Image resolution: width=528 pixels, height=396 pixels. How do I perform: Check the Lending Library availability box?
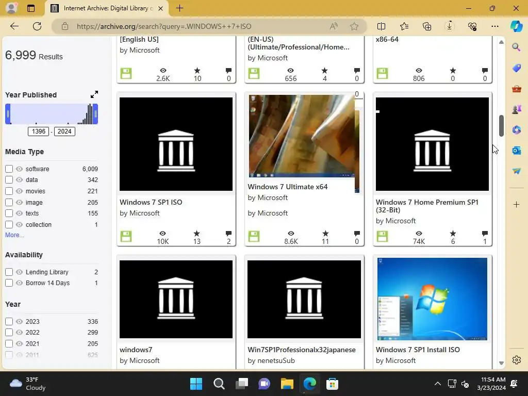[9, 272]
